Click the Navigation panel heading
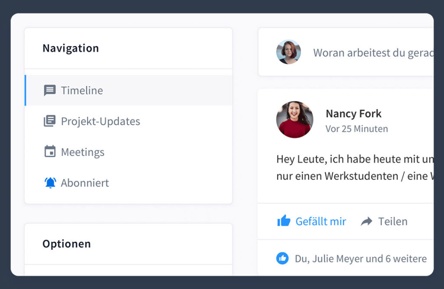Image resolution: width=444 pixels, height=289 pixels. tap(71, 48)
